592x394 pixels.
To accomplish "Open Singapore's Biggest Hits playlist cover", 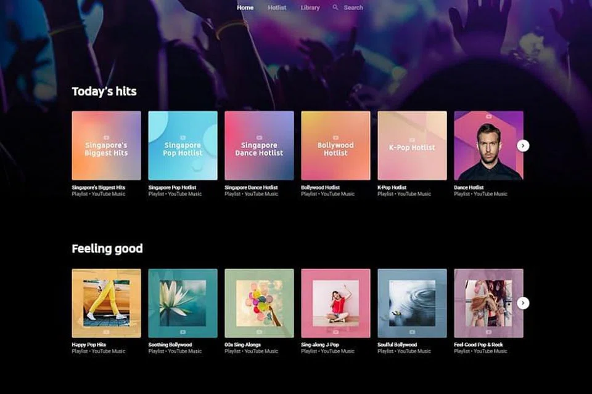I will [x=106, y=145].
